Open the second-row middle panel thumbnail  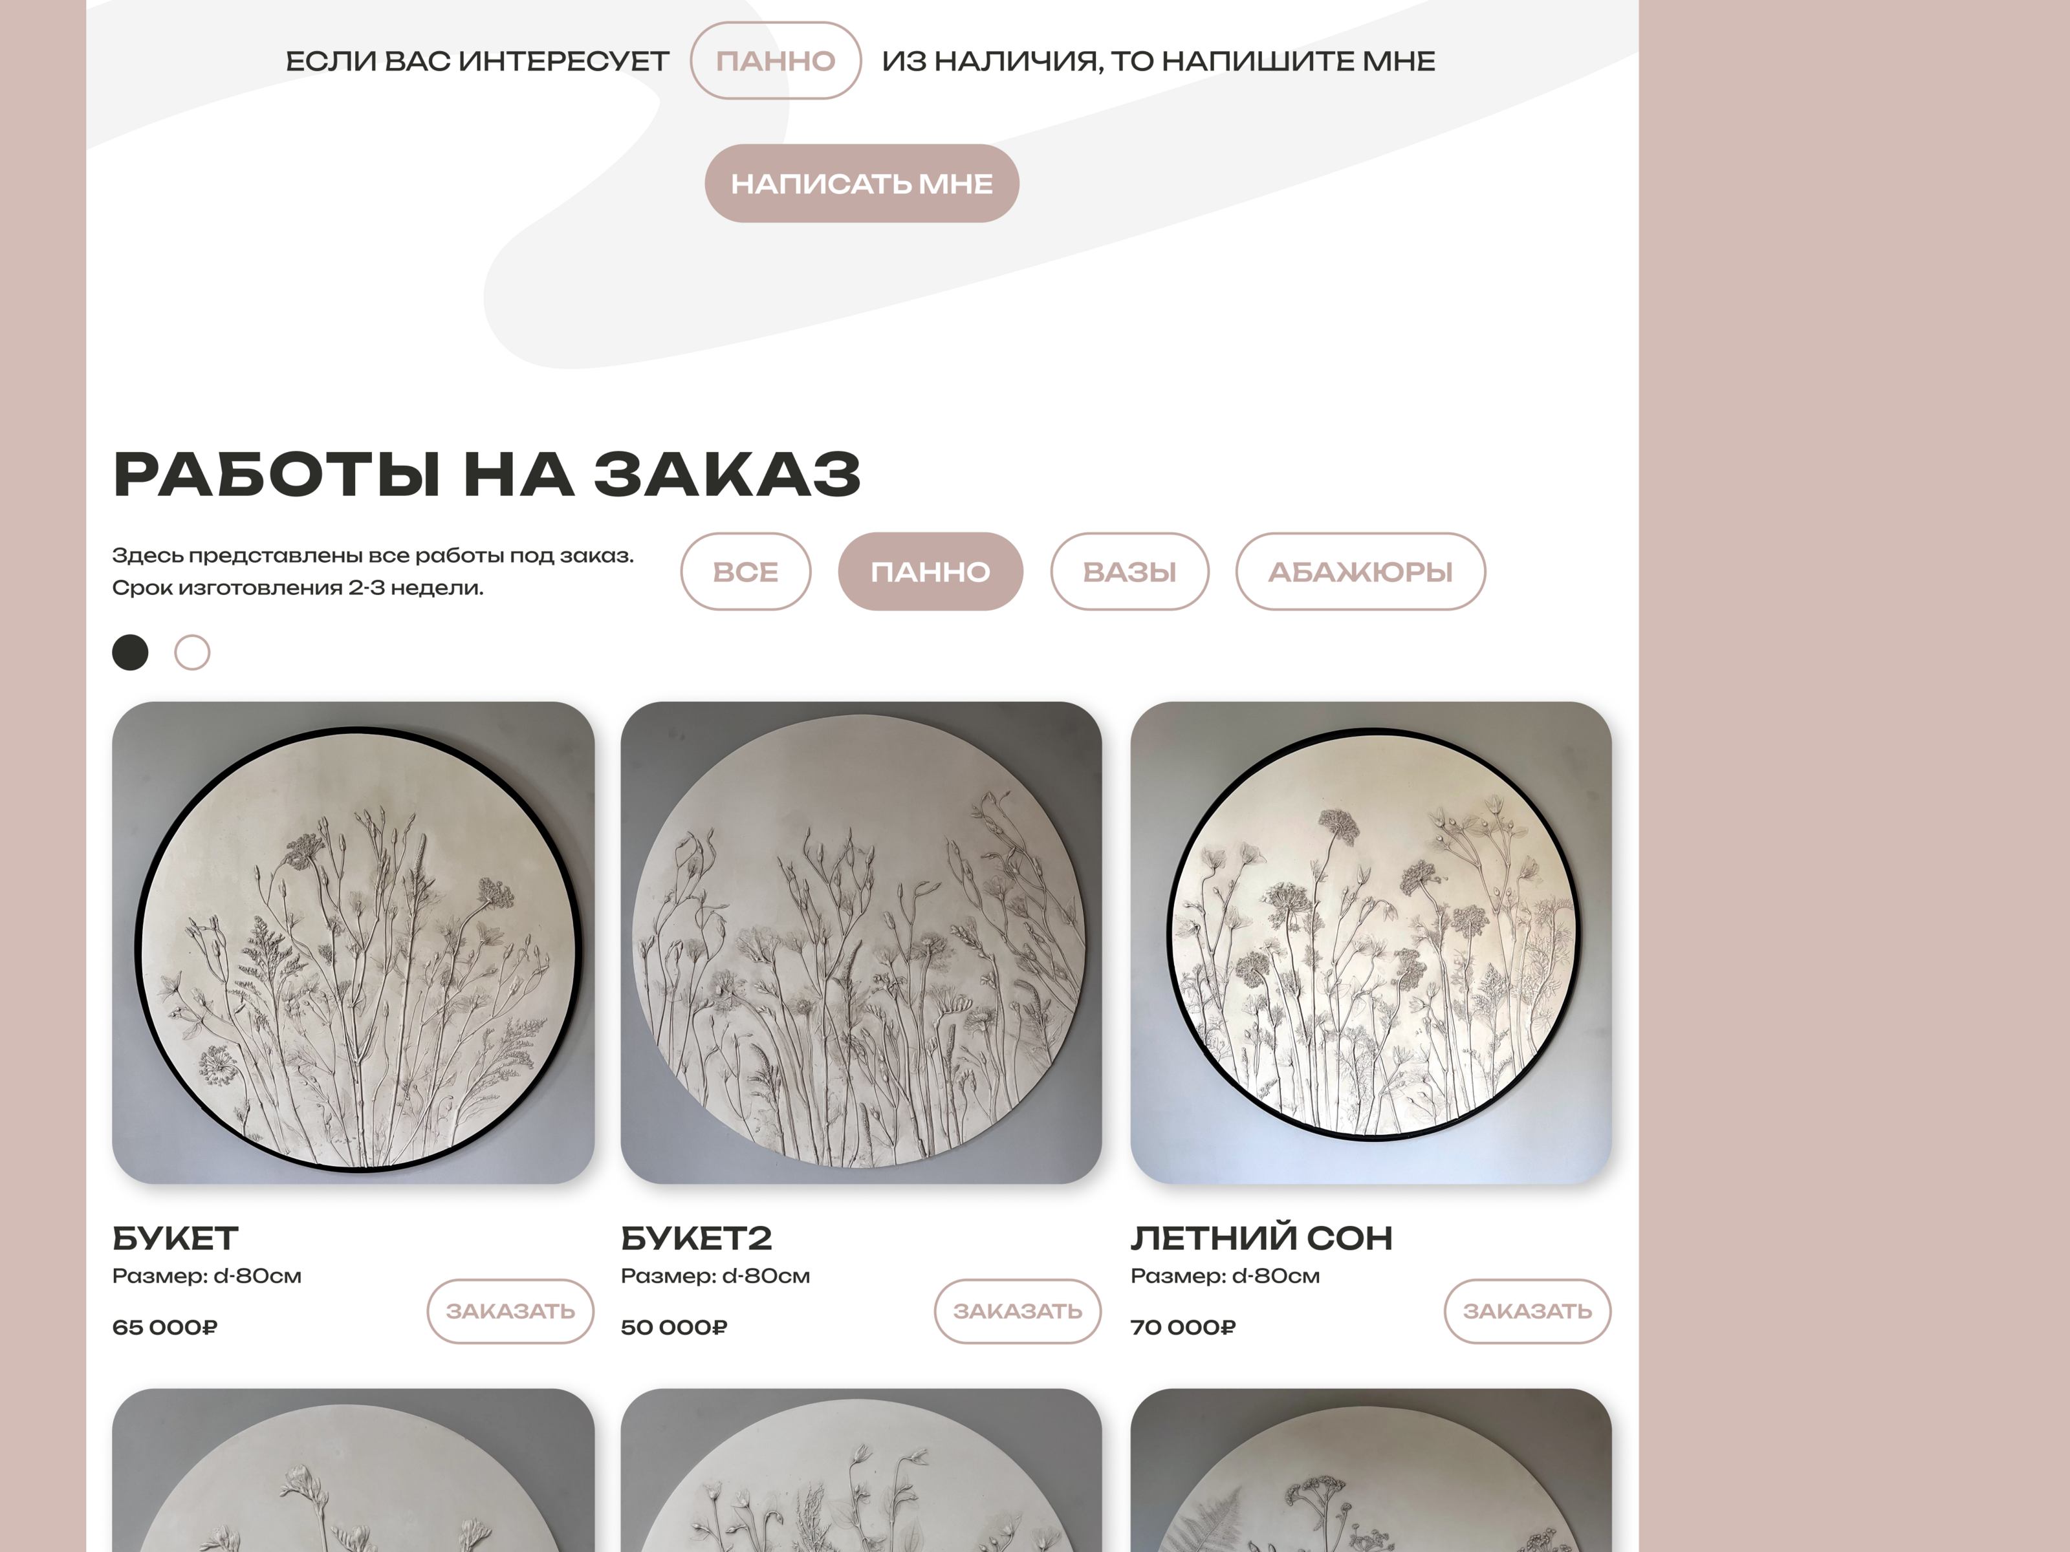[861, 1470]
